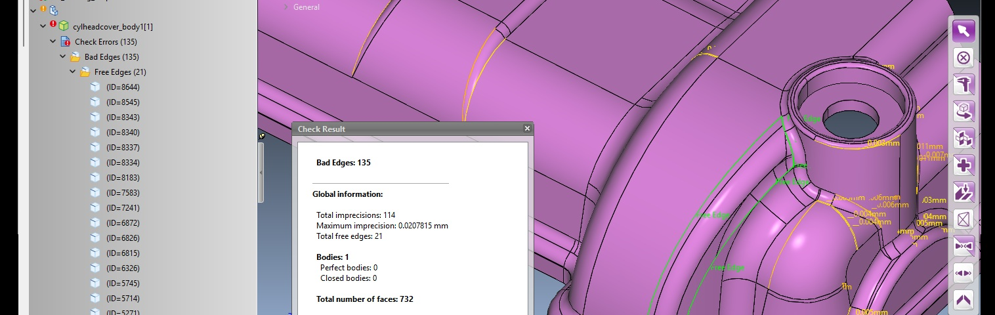This screenshot has height=315, width=995.
Task: Collapse the Bad Edges (135) folder
Action: (63, 56)
